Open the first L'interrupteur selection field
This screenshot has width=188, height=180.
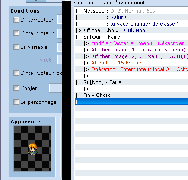point(60,19)
